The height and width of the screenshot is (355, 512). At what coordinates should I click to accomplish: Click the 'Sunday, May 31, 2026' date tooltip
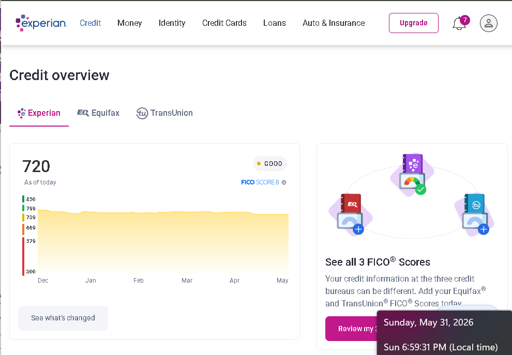click(428, 322)
